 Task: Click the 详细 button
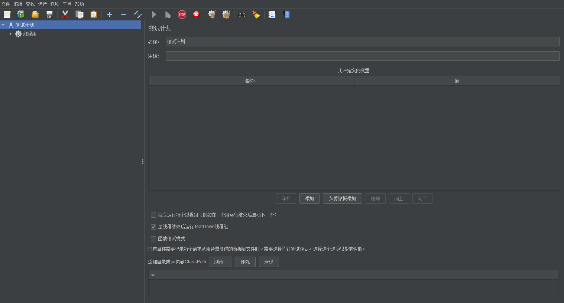point(286,198)
